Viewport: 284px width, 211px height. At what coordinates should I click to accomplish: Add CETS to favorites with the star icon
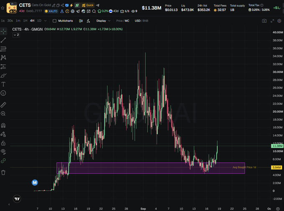3,8
